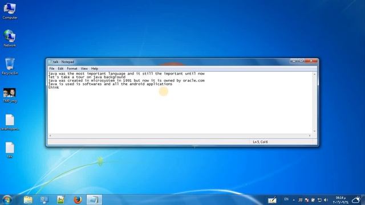Image resolution: width=365 pixels, height=205 pixels.
Task: Click the EN language indicator
Action: point(286,199)
